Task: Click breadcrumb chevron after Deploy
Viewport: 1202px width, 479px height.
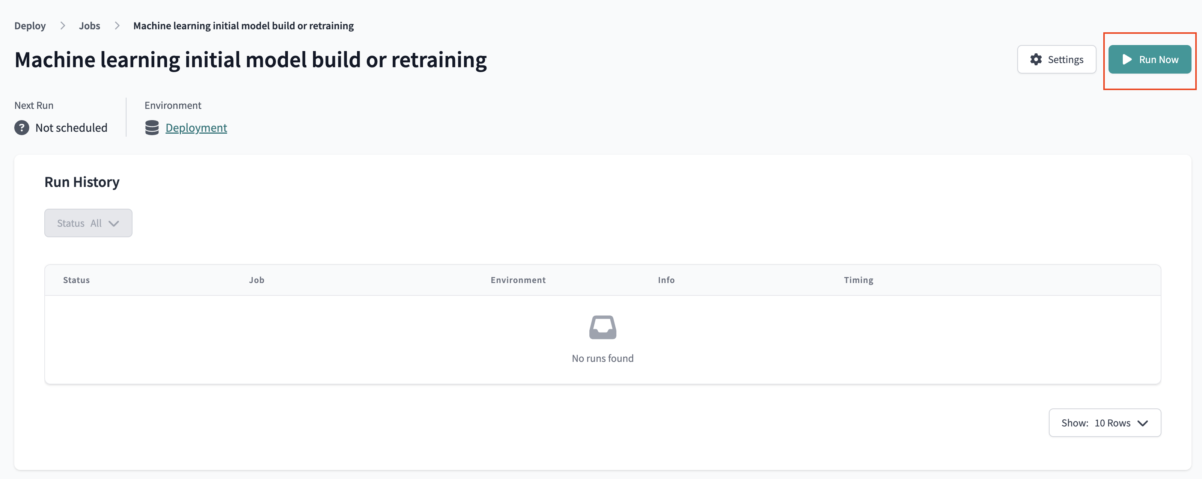Action: click(63, 26)
